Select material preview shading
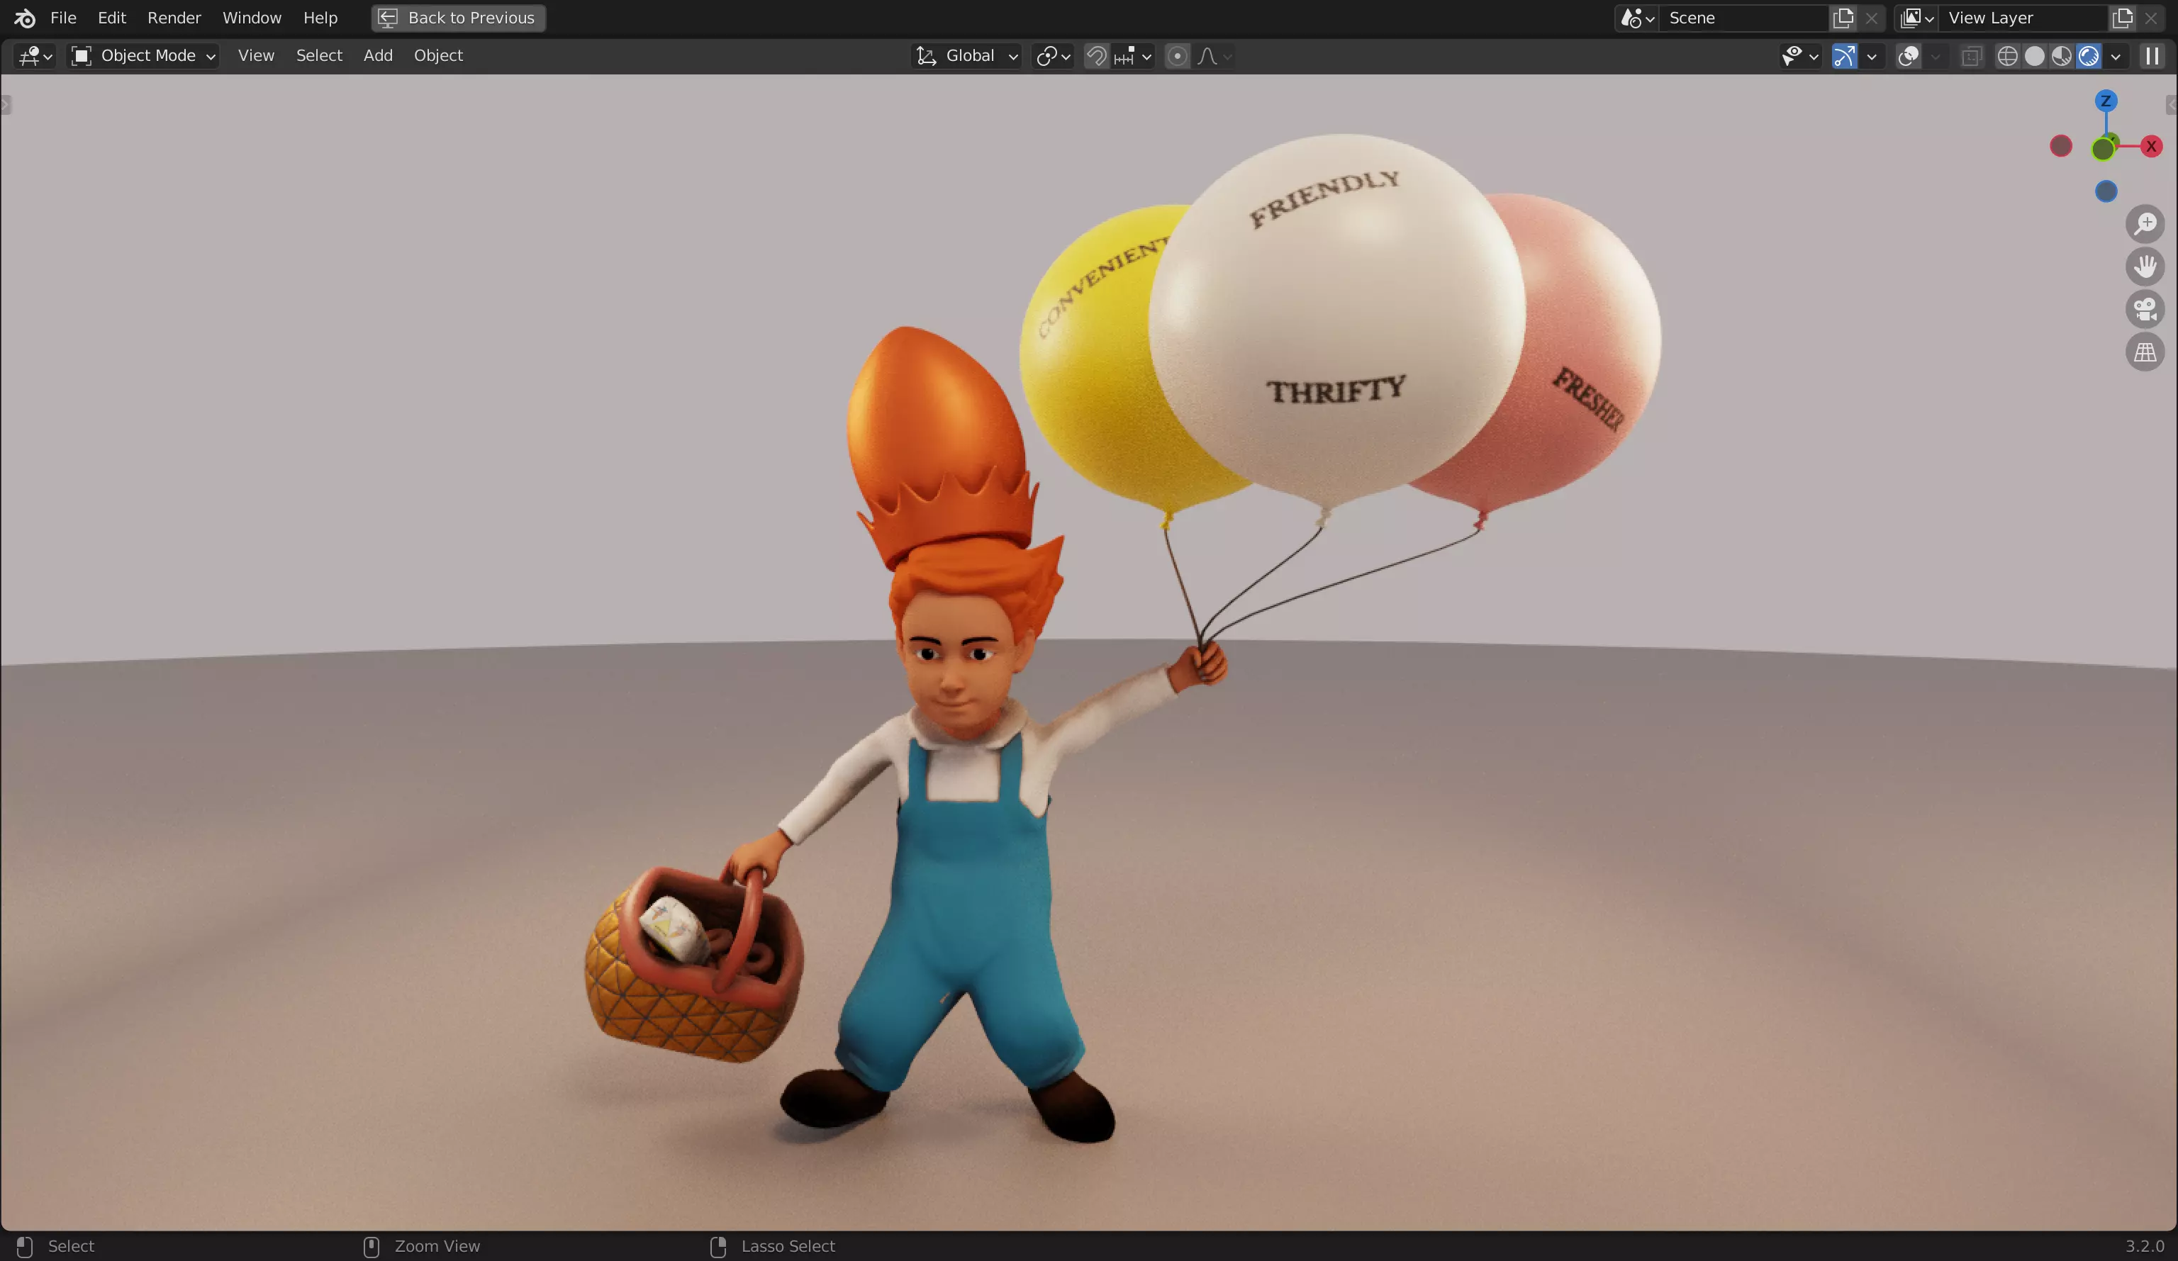This screenshot has height=1261, width=2178. tap(2061, 56)
